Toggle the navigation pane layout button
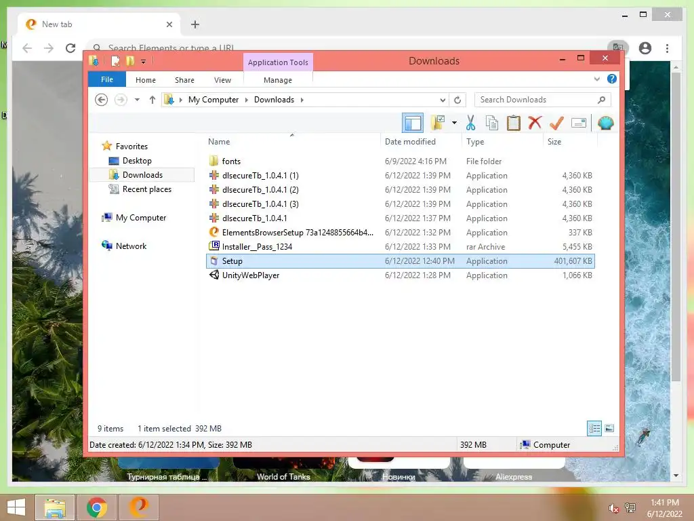This screenshot has width=694, height=521. (413, 123)
